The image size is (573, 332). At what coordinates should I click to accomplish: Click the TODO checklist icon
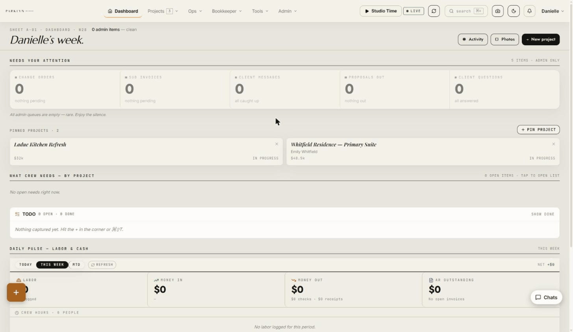coord(17,214)
